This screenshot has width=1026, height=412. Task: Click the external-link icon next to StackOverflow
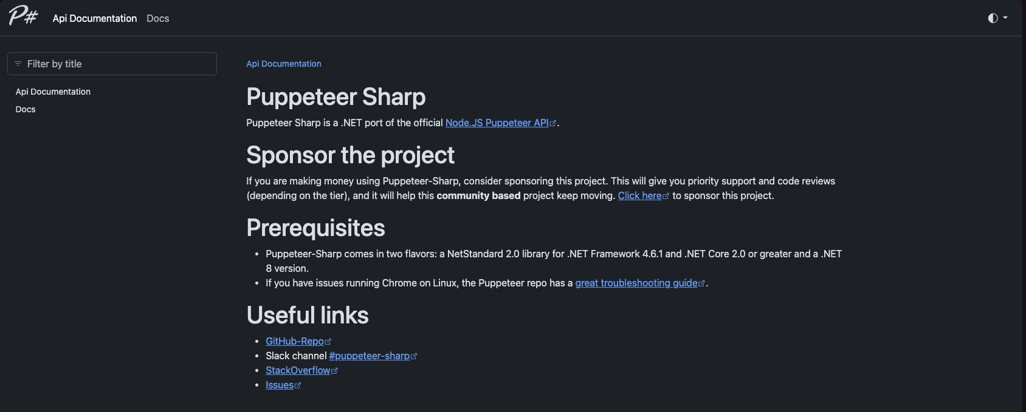coord(335,370)
